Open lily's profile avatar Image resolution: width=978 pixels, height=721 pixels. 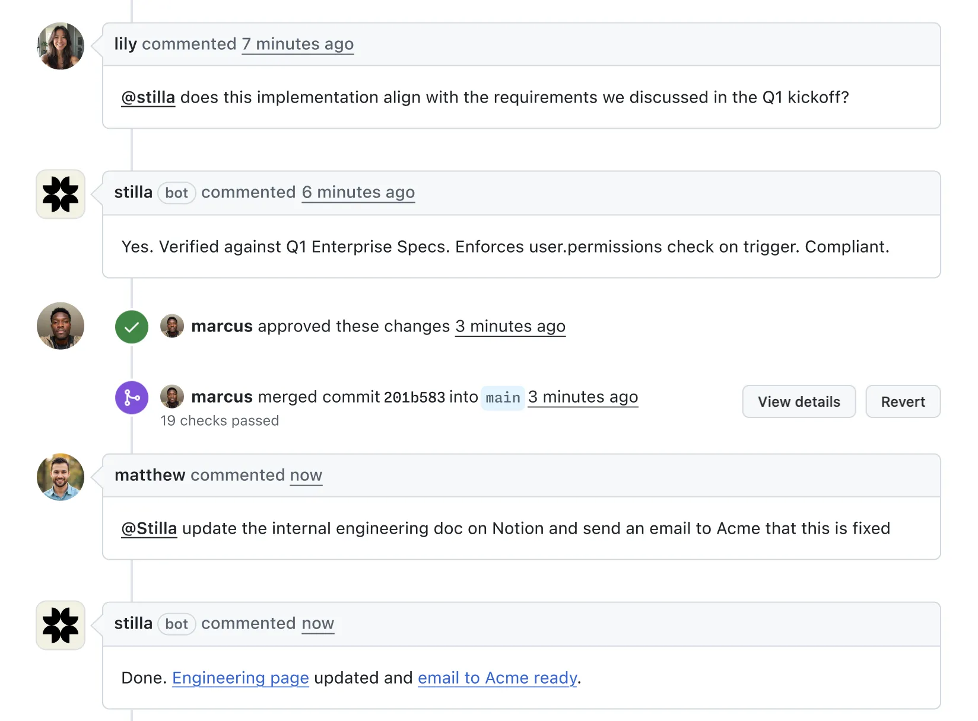click(x=60, y=45)
